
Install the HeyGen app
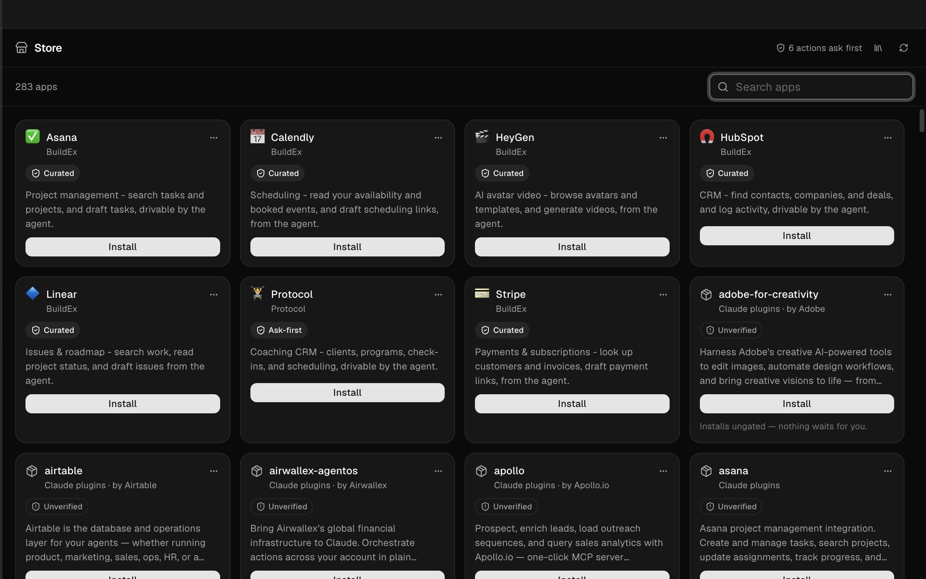(572, 247)
